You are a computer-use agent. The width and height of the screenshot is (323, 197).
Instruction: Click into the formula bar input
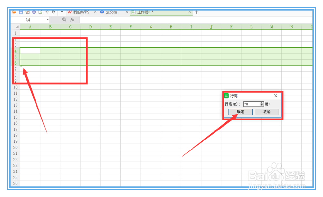tap(196, 20)
